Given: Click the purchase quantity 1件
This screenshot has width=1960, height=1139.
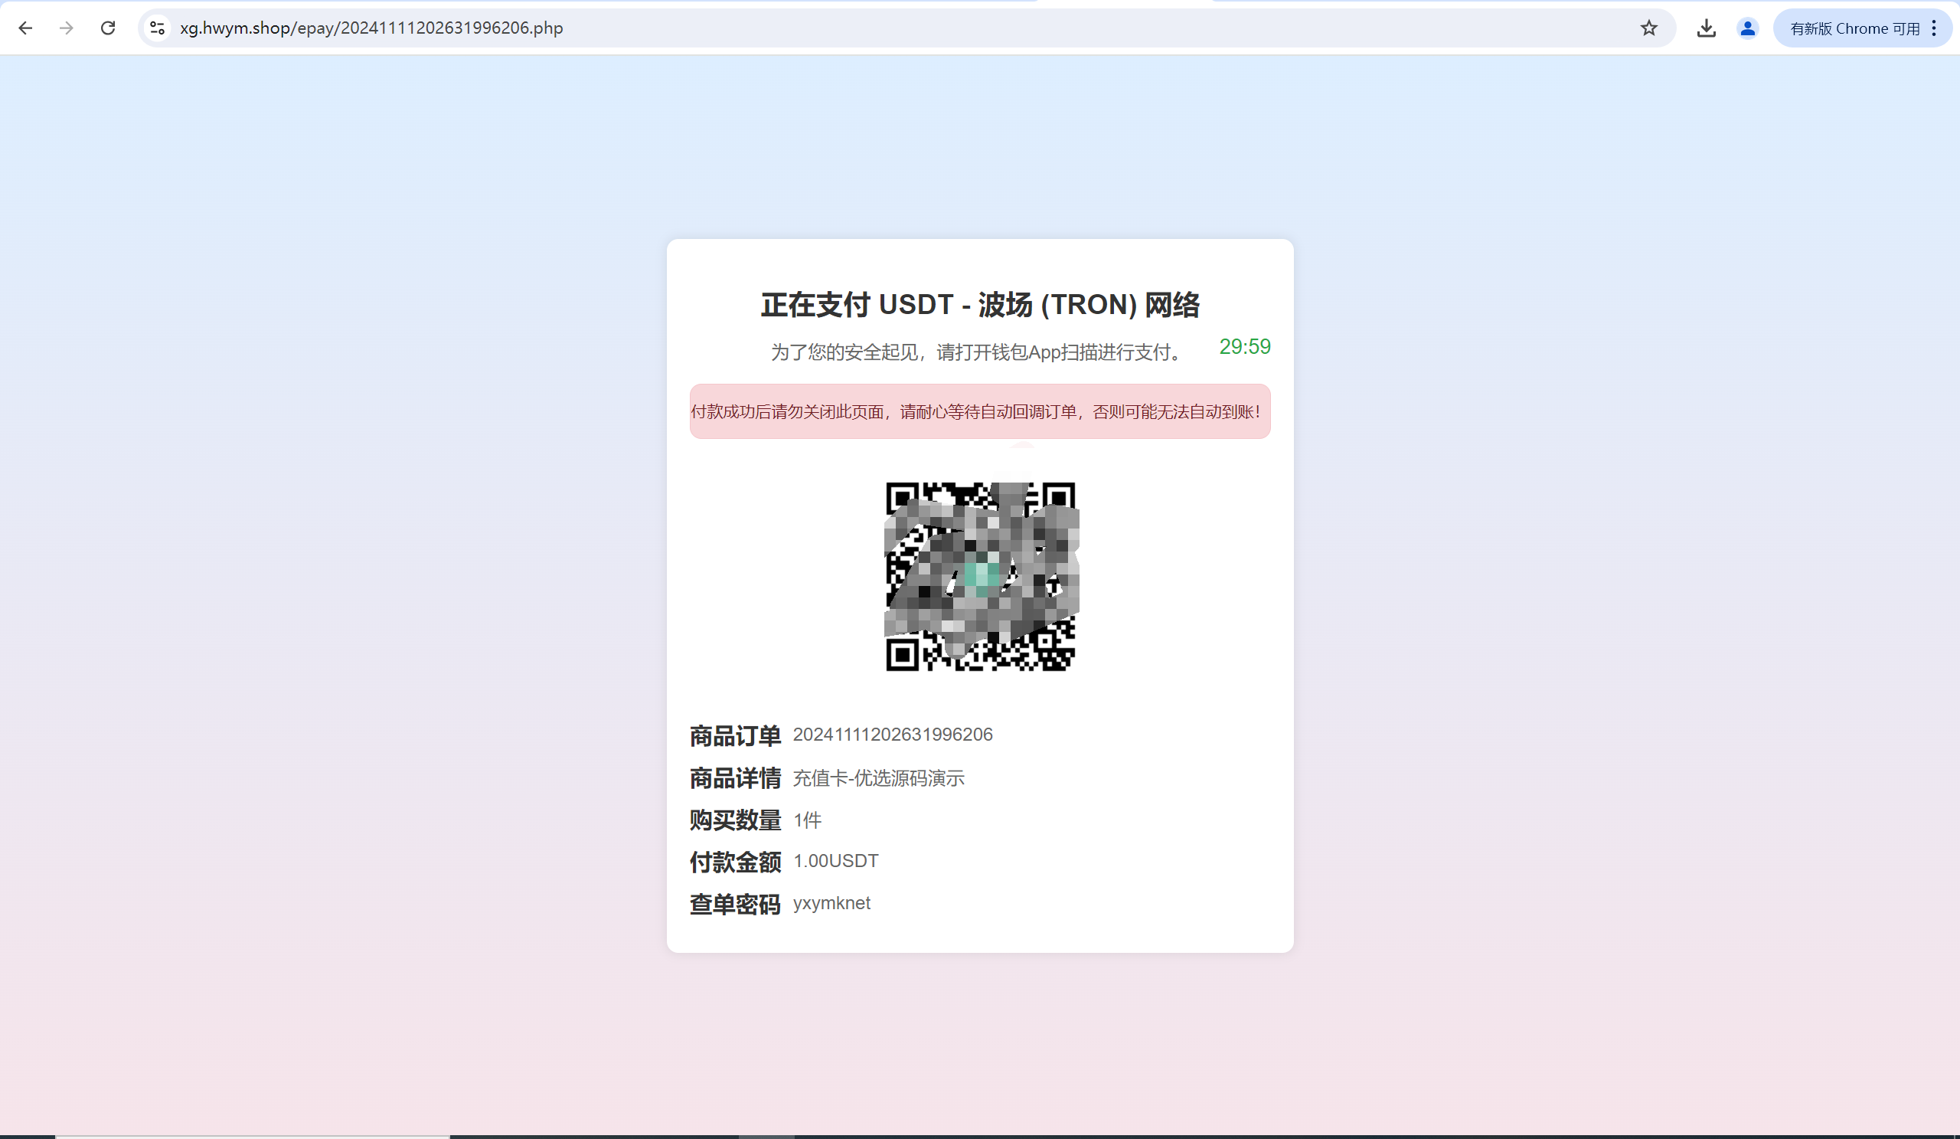Looking at the screenshot, I should coord(806,820).
